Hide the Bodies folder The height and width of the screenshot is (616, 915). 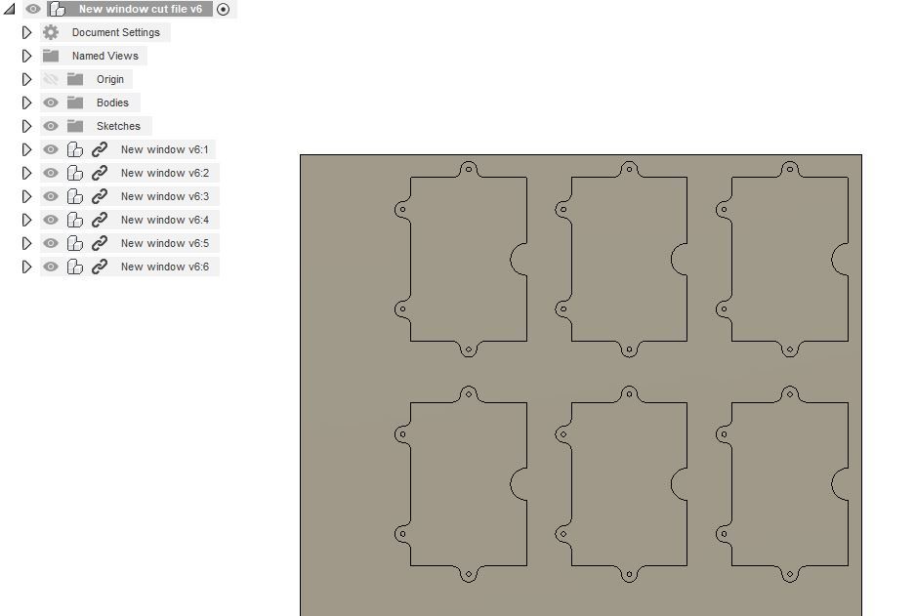click(51, 103)
